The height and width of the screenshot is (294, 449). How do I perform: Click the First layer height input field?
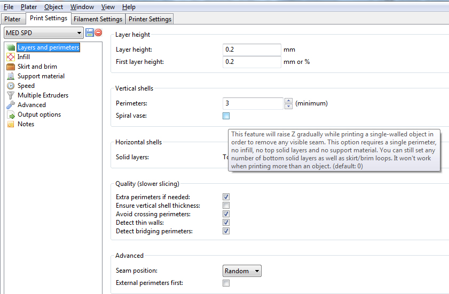[251, 62]
